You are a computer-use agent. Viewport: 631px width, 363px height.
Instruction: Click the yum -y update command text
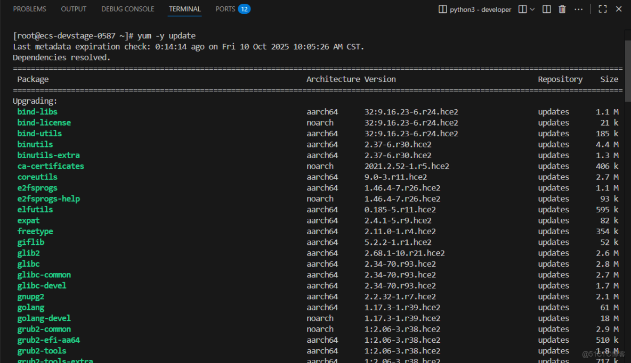[166, 36]
